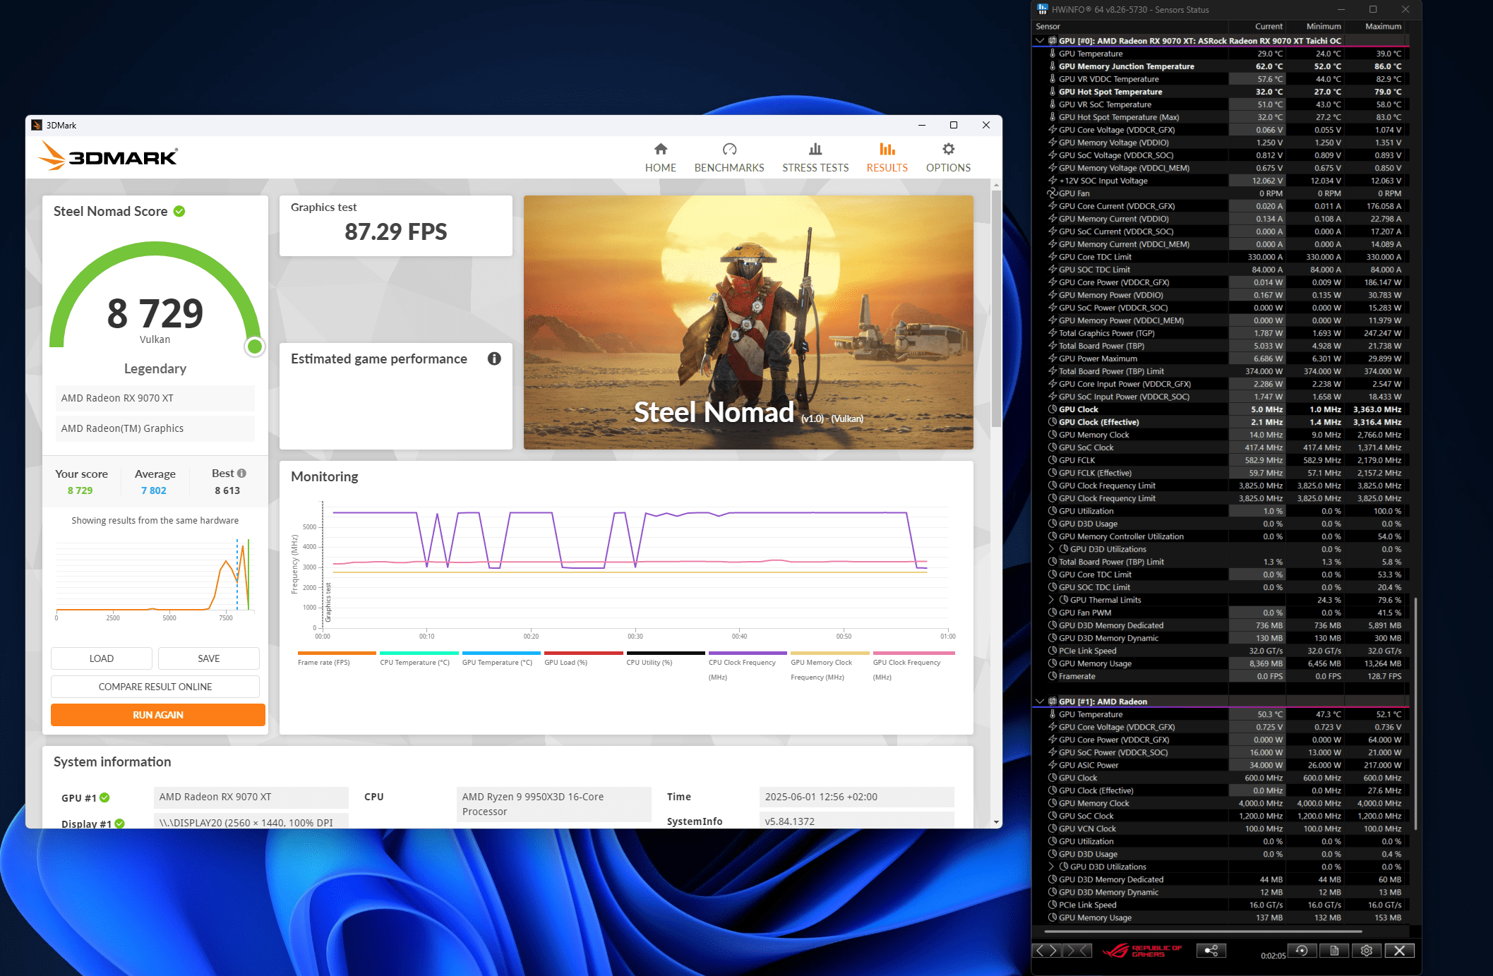Click the SAVE result button
1493x976 pixels.
click(208, 658)
